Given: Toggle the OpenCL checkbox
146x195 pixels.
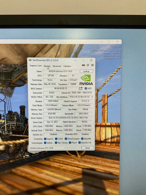Looking at the screenshot, I should tap(45, 139).
